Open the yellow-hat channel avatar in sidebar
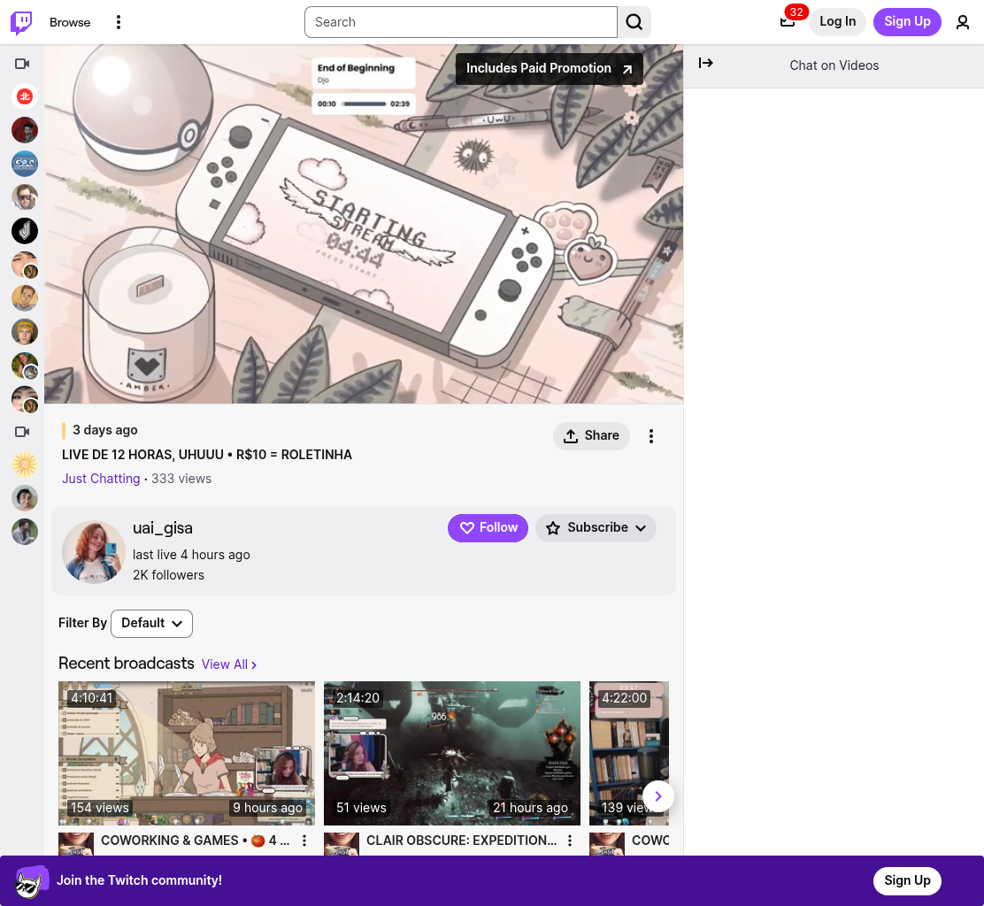The height and width of the screenshot is (906, 984). 25,331
